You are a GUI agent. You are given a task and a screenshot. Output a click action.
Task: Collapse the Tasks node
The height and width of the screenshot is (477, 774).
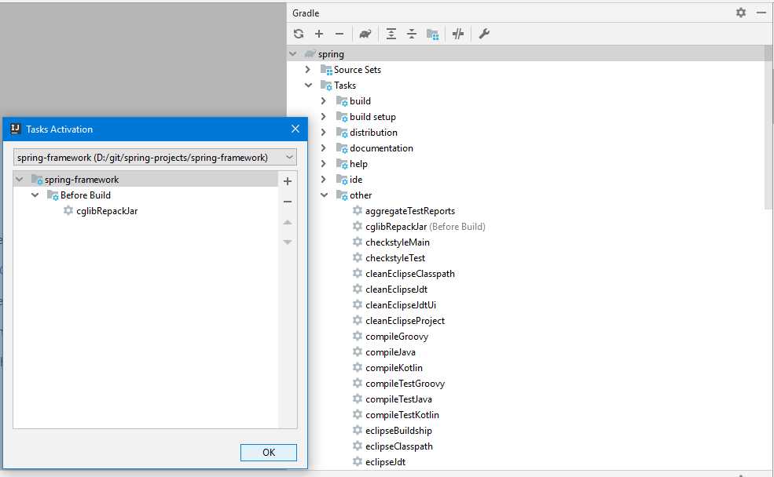pos(309,86)
